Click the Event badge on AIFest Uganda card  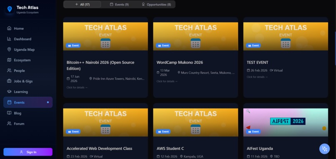(x=253, y=131)
